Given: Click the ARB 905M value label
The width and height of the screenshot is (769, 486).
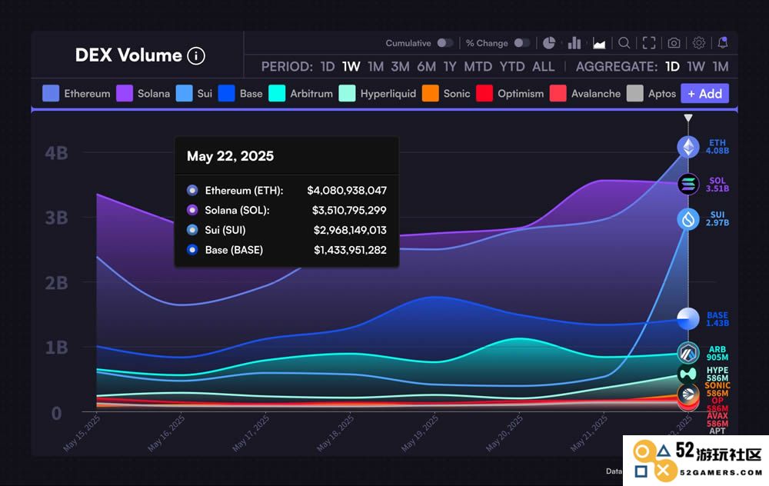Looking at the screenshot, I should [717, 353].
